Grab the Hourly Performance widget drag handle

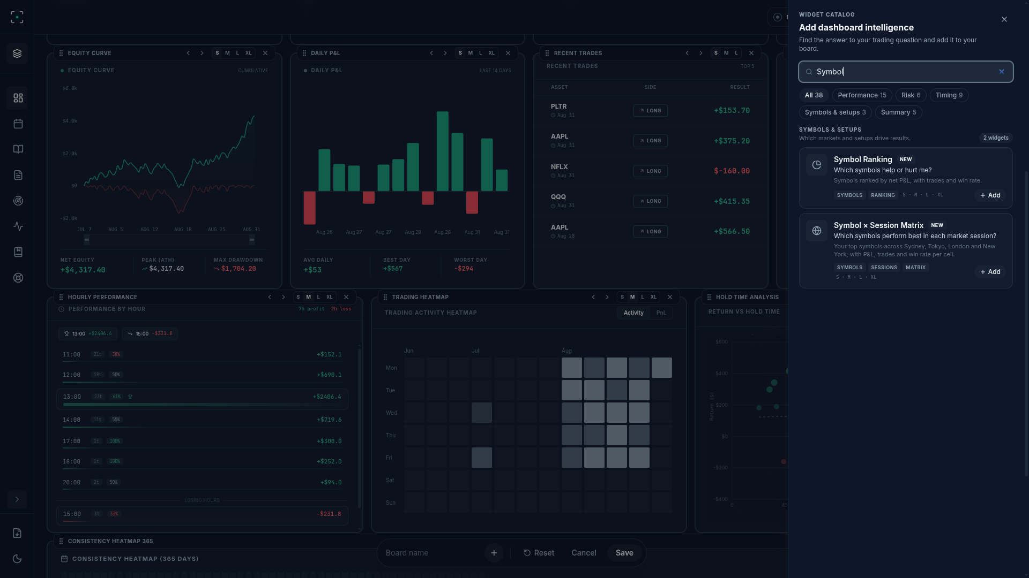pyautogui.click(x=61, y=297)
